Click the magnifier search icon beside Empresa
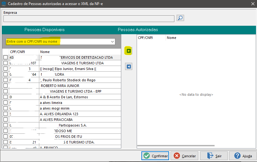This screenshot has height=162, width=257. pos(180,18)
